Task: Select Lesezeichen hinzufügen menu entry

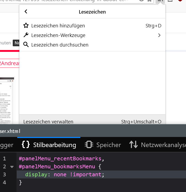Action: (x=92, y=26)
